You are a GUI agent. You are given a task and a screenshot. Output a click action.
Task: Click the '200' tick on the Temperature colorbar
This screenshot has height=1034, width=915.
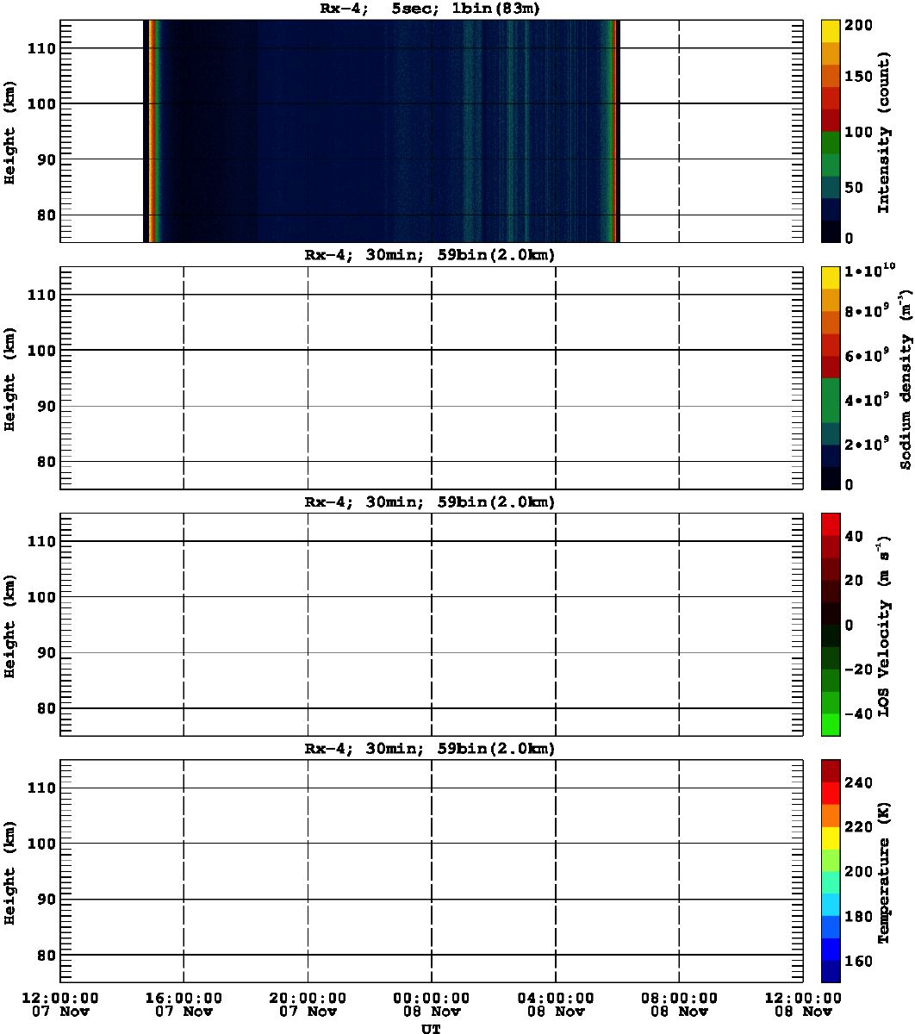[858, 871]
